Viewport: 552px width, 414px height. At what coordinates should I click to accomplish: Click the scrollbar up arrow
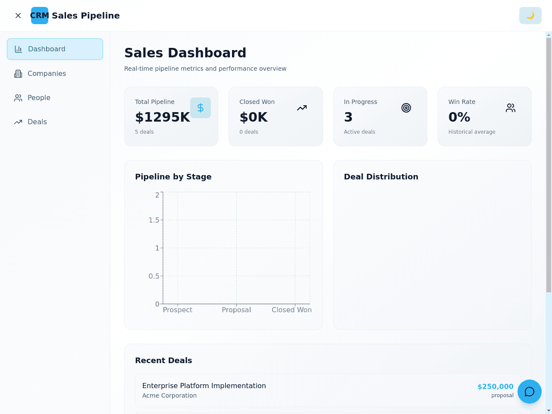coord(549,34)
